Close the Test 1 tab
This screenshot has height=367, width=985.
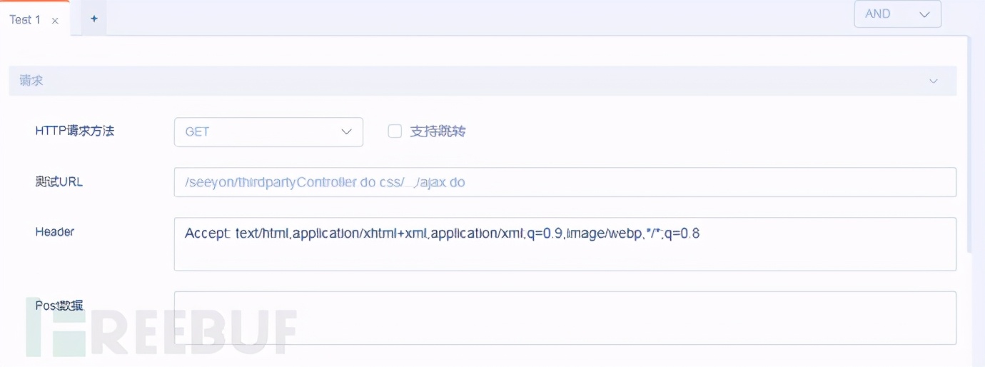55,21
